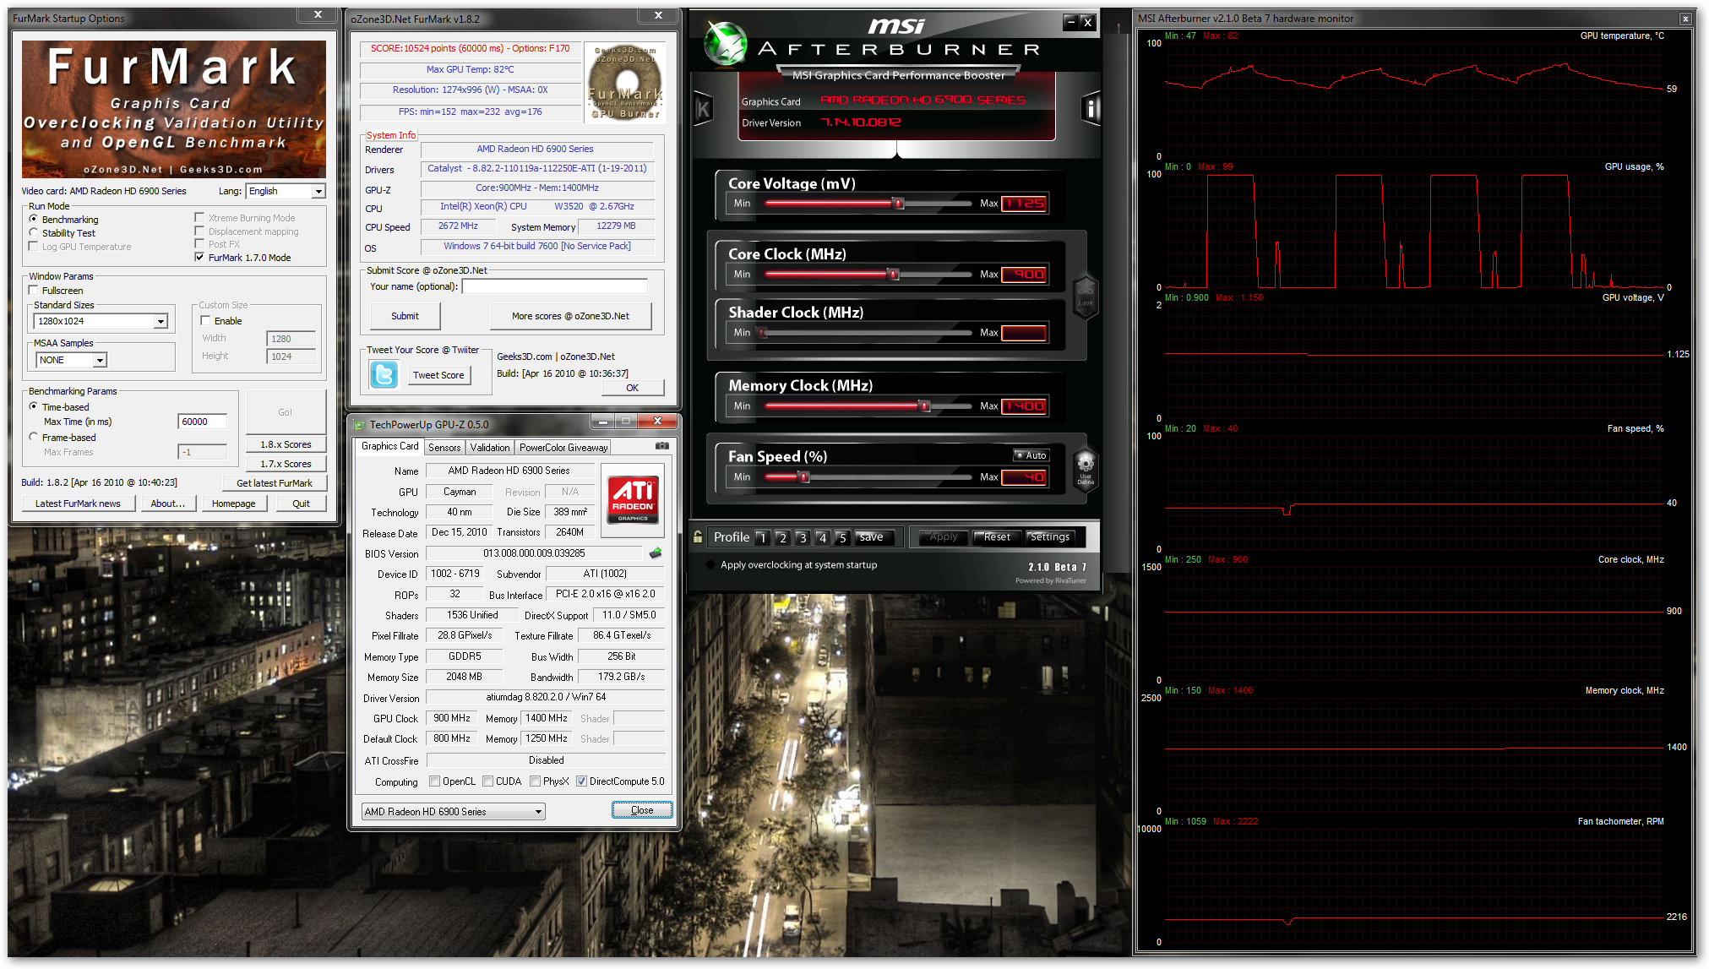
Task: Toggle the OpenCL checkbox in GPU-Z
Action: pos(434,781)
